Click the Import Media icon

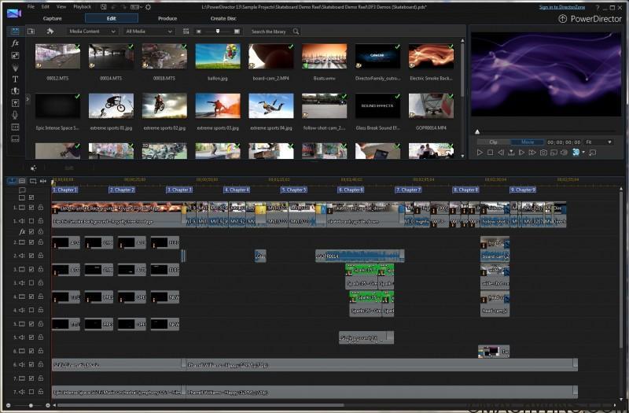click(31, 31)
